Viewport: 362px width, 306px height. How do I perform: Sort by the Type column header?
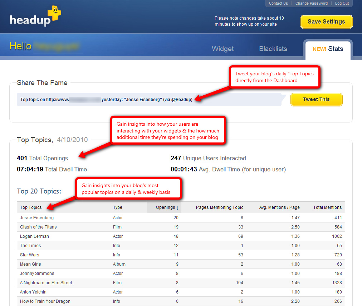pos(118,207)
